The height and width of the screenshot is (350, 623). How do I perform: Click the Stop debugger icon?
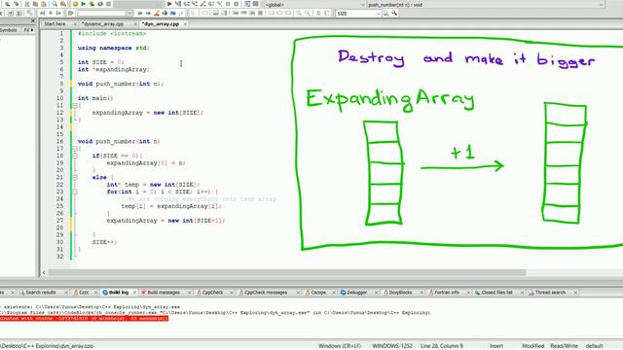(x=236, y=4)
